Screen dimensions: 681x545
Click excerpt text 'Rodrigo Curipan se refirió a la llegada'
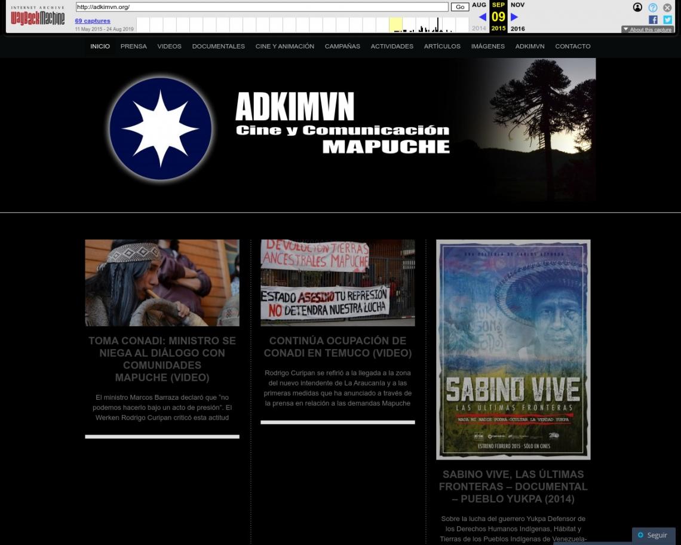338,388
